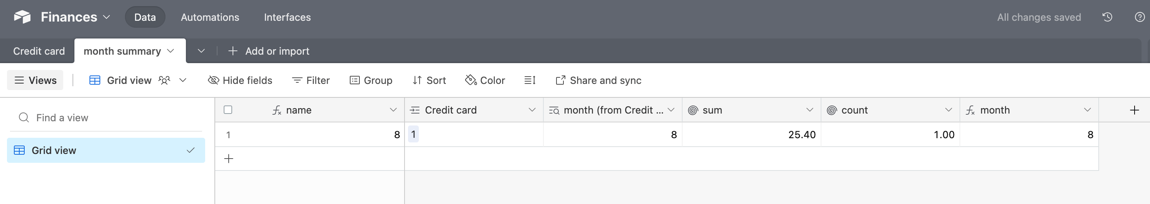Open the Automations tab
The height and width of the screenshot is (204, 1150).
(x=210, y=17)
